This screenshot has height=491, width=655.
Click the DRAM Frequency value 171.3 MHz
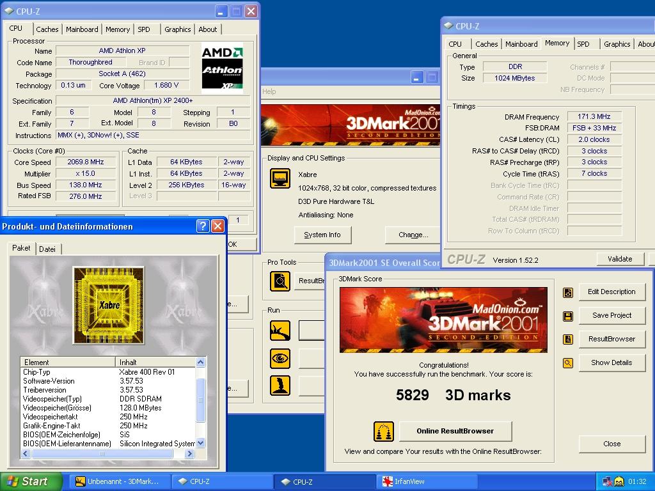pos(594,116)
